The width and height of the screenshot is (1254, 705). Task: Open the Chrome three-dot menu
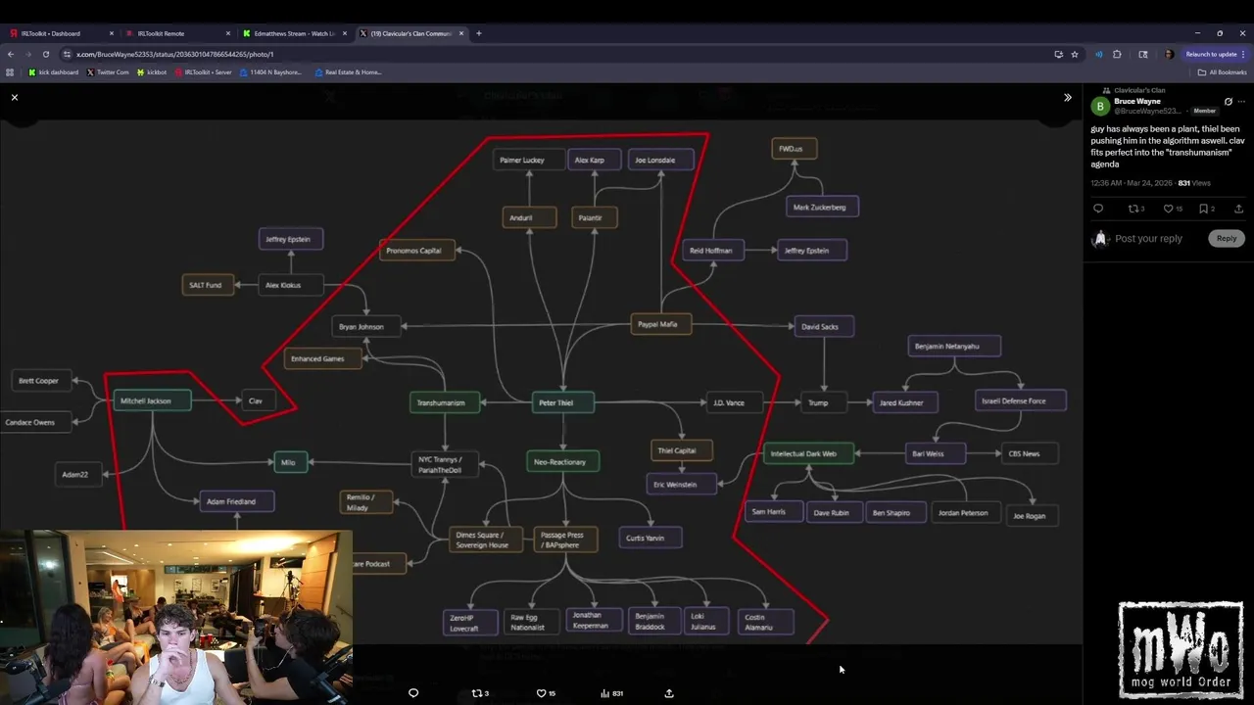[1245, 54]
